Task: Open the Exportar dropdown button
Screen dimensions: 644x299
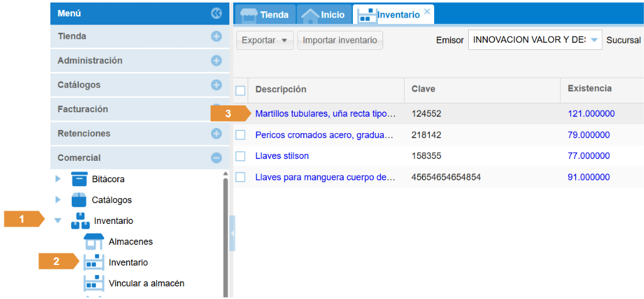Action: 265,40
